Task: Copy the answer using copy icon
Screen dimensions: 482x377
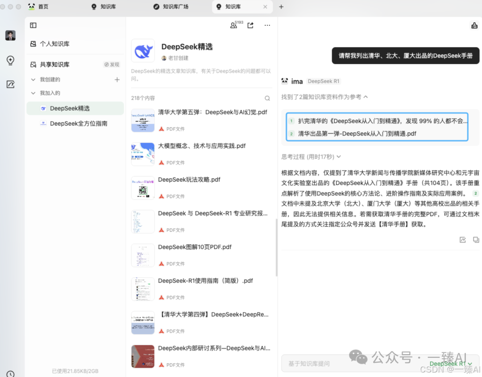Action: tap(476, 239)
